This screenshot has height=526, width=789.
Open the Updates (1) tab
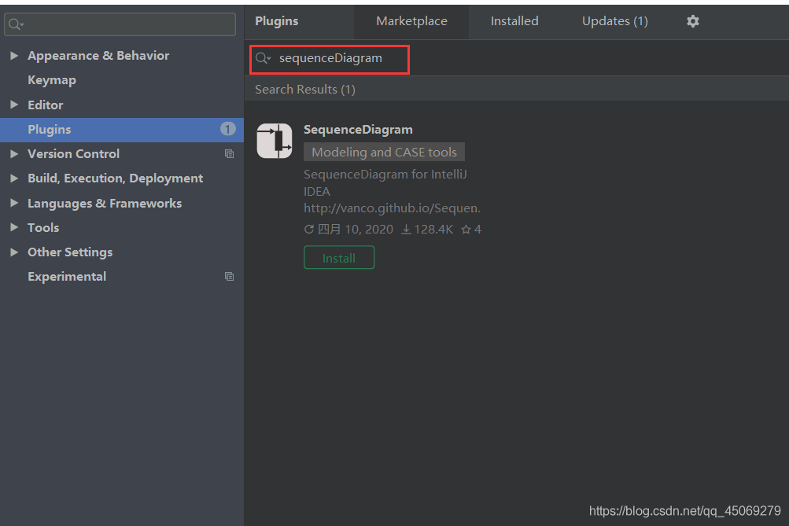pyautogui.click(x=615, y=21)
